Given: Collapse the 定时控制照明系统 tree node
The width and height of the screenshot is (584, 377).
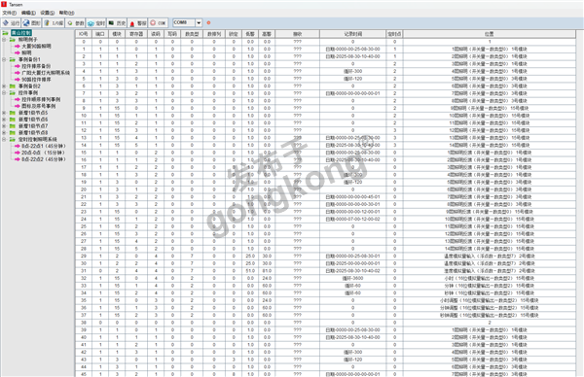Looking at the screenshot, I should (4, 139).
